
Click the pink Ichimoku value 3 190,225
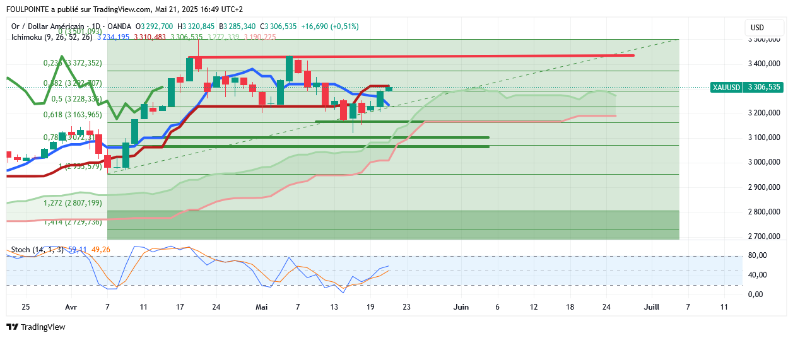(x=260, y=37)
